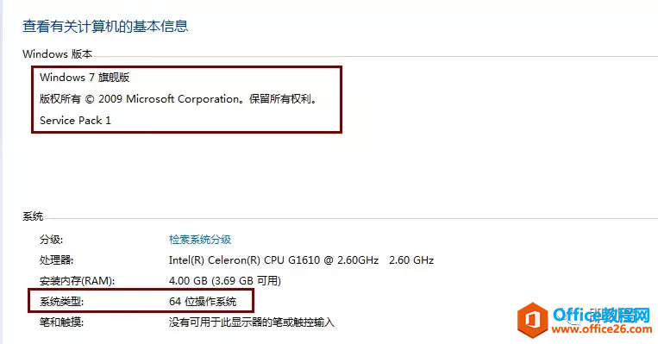658x344 pixels.
Task: Click the 2009 Microsoft Corporation copyright line
Action: [x=178, y=99]
